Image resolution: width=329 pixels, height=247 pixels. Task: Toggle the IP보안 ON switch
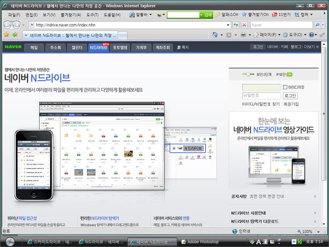(290, 75)
